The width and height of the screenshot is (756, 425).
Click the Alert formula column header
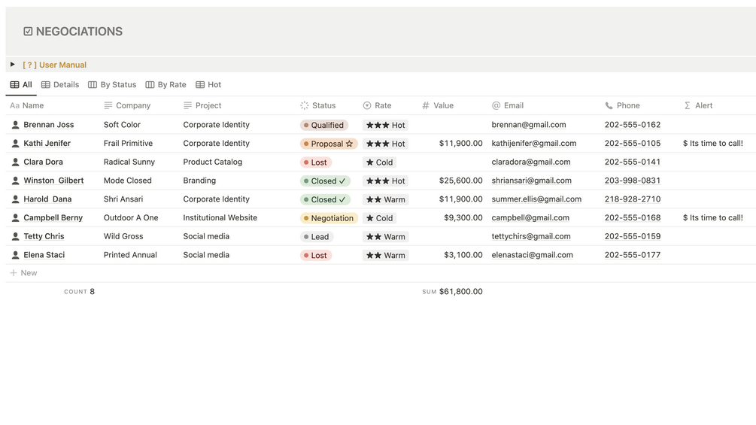tap(698, 105)
